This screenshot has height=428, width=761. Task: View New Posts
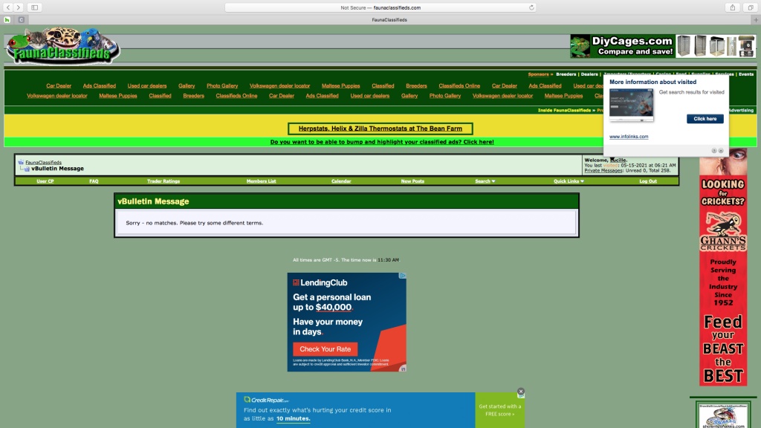[412, 181]
